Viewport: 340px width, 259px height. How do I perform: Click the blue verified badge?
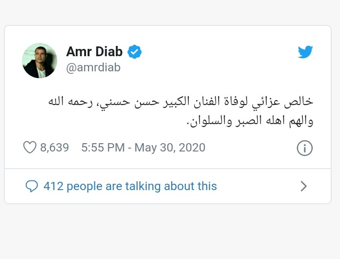(135, 51)
